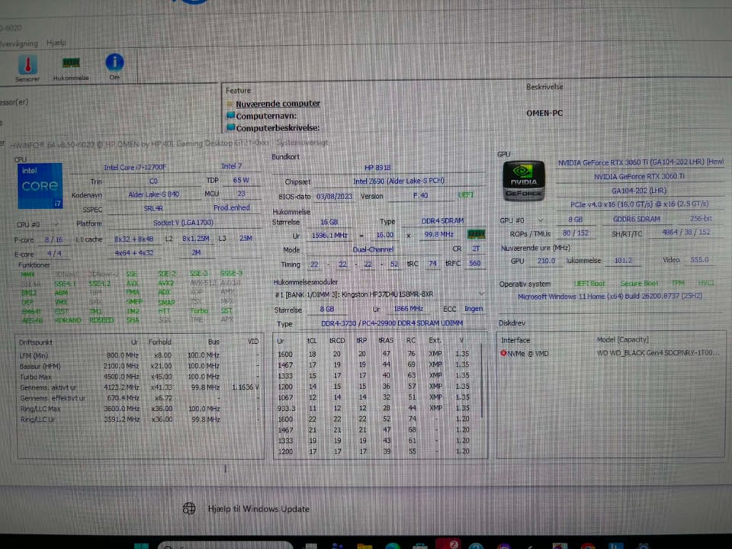The height and width of the screenshot is (549, 732).
Task: Open the Hjælp til Windows Update link
Action: click(258, 509)
